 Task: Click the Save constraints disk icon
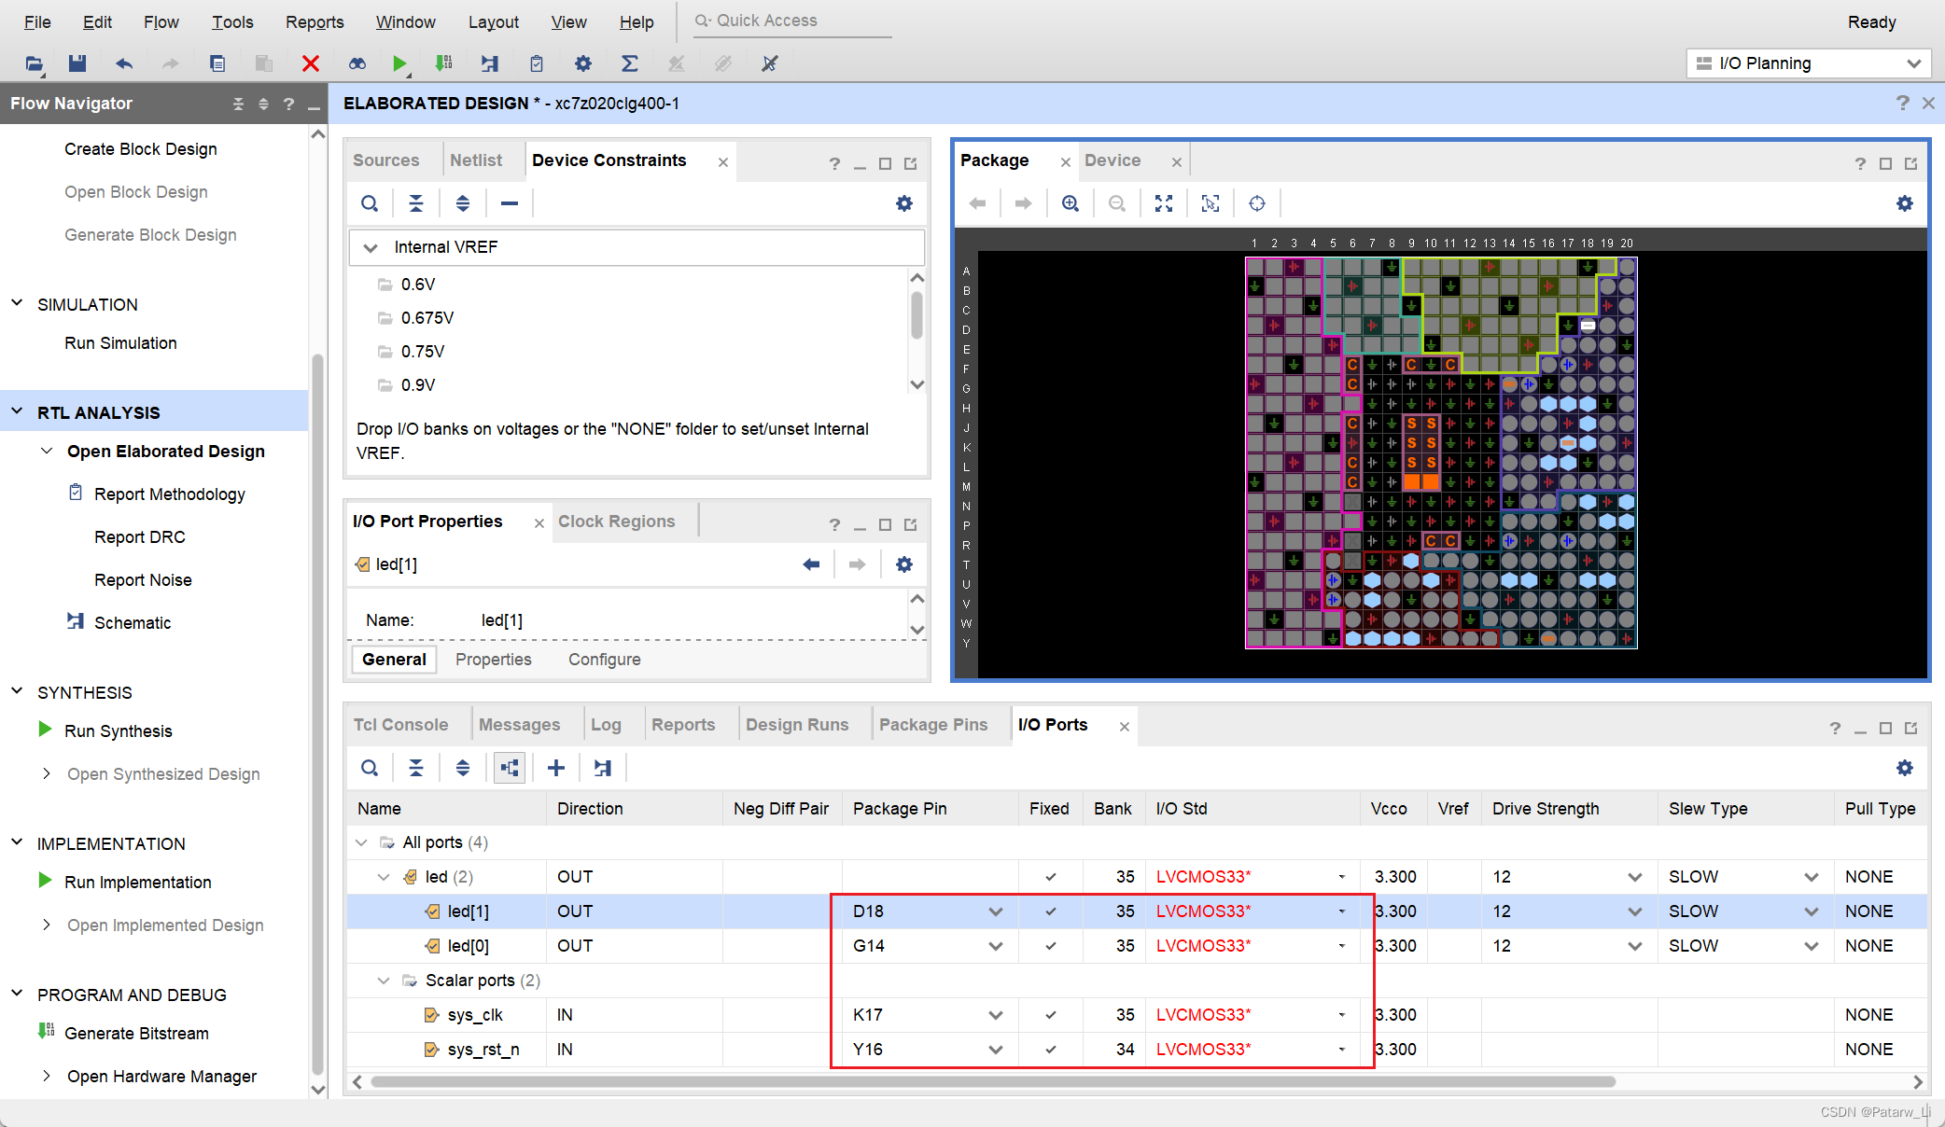tap(77, 63)
